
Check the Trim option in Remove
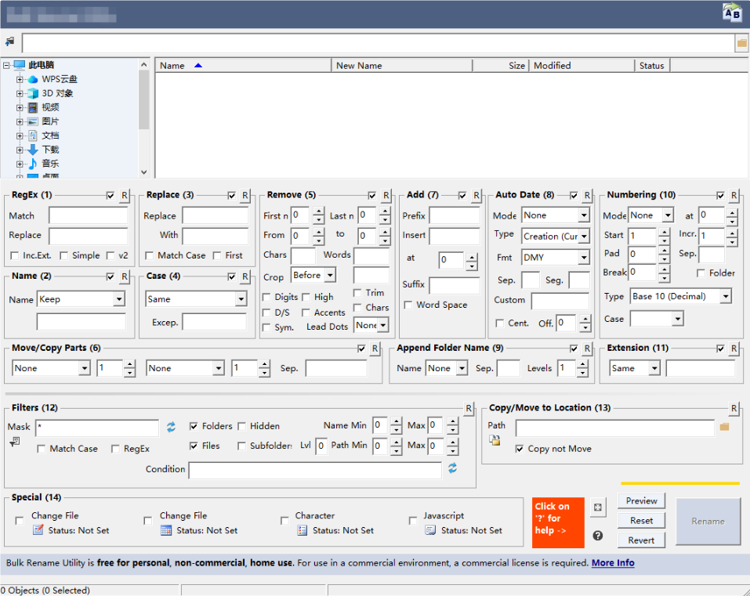coord(357,292)
